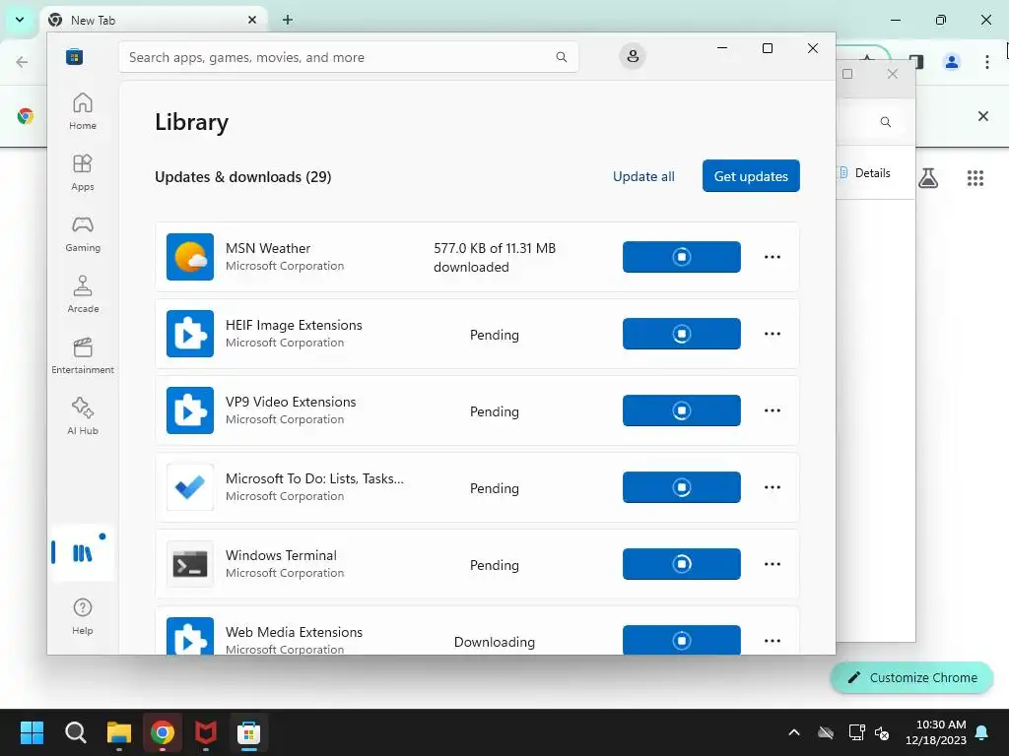Click the Windows Terminal app name

(281, 555)
